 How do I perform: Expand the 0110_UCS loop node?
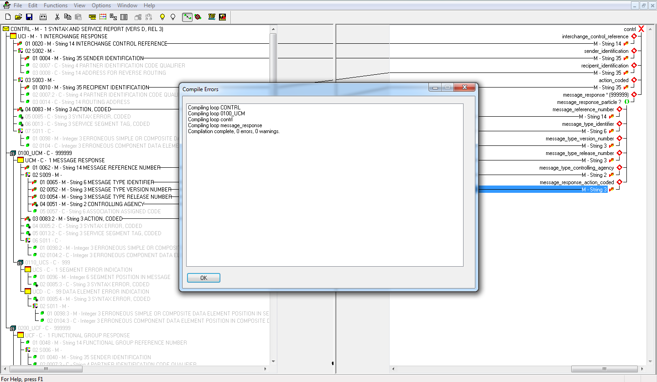20,262
